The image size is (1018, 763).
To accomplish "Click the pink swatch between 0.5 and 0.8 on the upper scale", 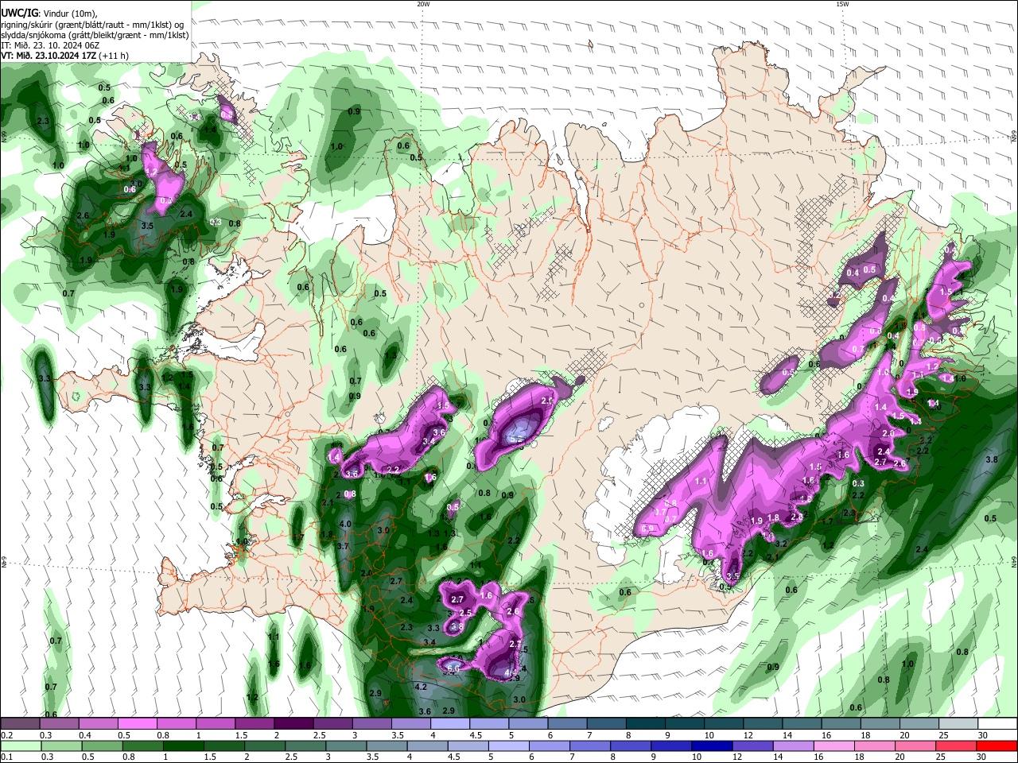I will click(137, 724).
